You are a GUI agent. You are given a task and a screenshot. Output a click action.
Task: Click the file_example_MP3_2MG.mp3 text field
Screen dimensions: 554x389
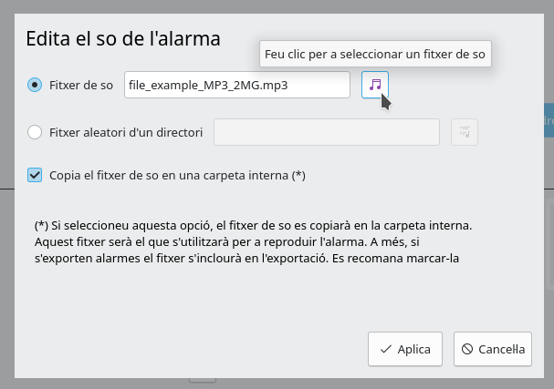[x=236, y=85]
